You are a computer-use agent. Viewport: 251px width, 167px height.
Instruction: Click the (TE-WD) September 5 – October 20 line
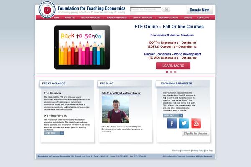click(x=172, y=58)
